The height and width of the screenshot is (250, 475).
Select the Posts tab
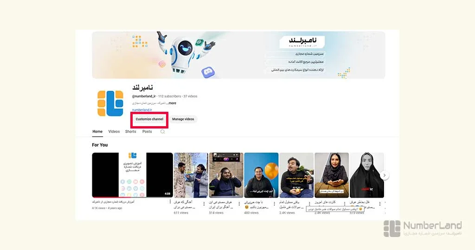click(x=147, y=132)
